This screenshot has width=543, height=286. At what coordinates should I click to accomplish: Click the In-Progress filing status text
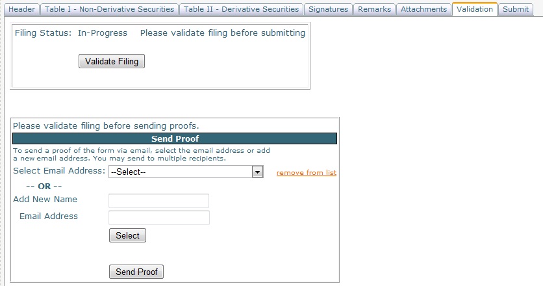(103, 33)
